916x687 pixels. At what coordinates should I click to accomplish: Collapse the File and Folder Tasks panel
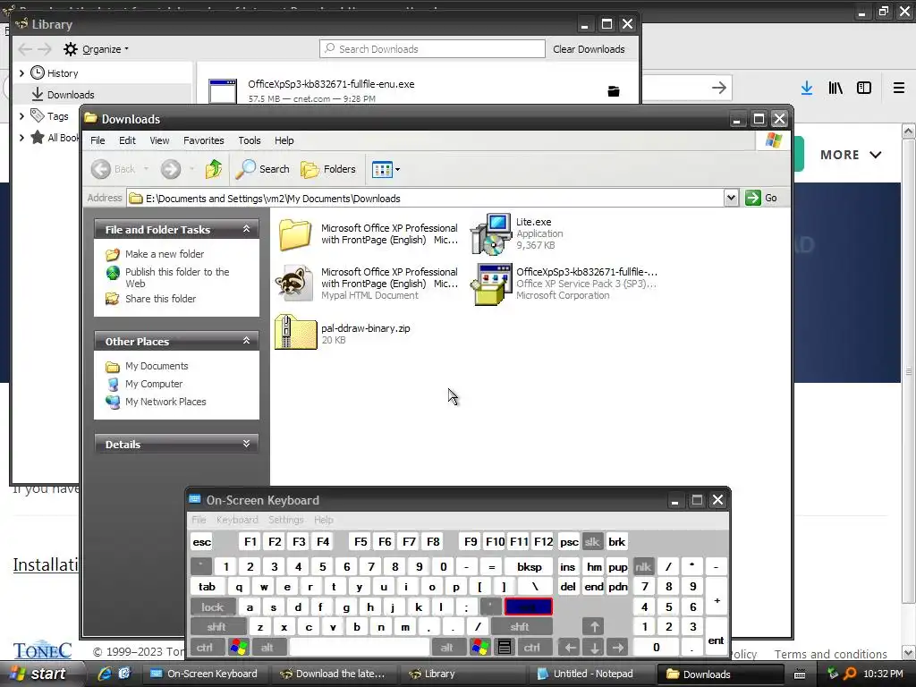(247, 229)
